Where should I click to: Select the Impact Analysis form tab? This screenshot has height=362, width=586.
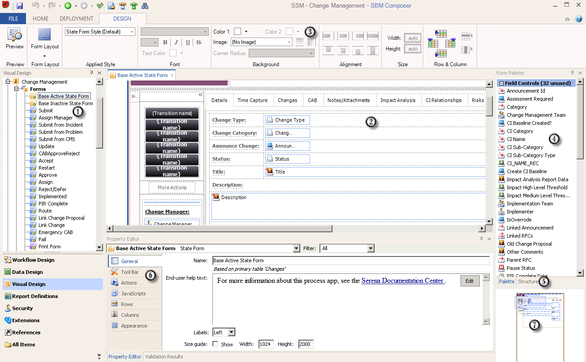[x=397, y=100]
